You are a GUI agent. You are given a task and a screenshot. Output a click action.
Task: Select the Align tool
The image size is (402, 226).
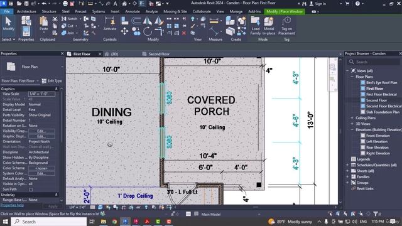(x=124, y=21)
